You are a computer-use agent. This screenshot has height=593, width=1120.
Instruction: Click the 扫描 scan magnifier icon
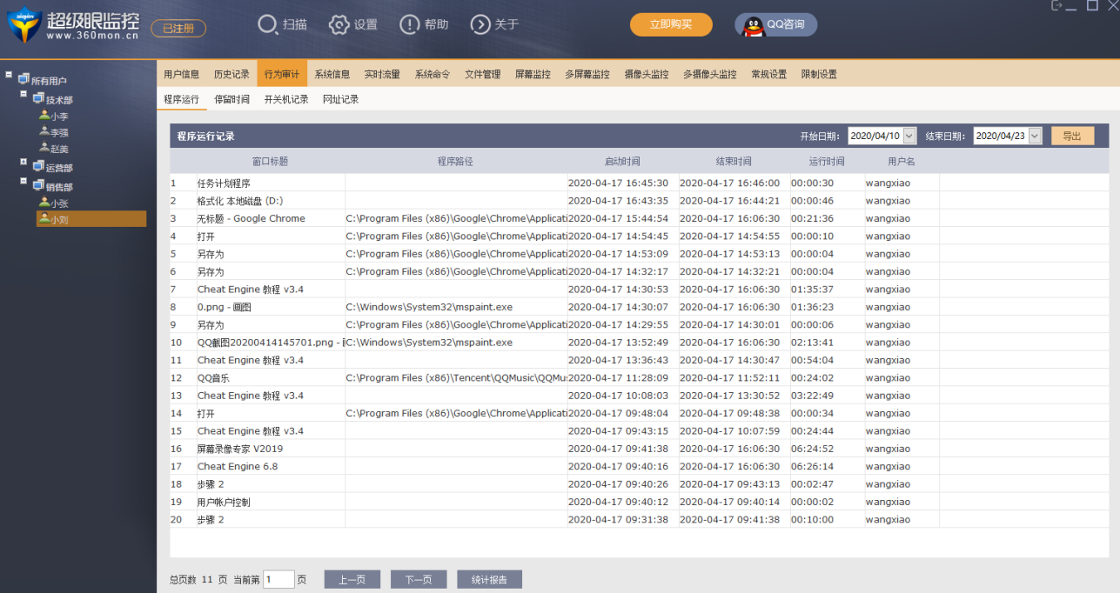[268, 24]
